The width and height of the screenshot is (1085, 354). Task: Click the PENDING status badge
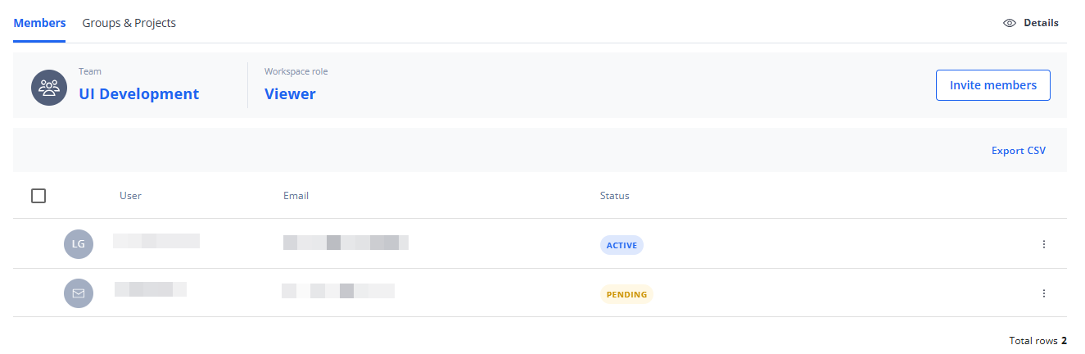626,294
